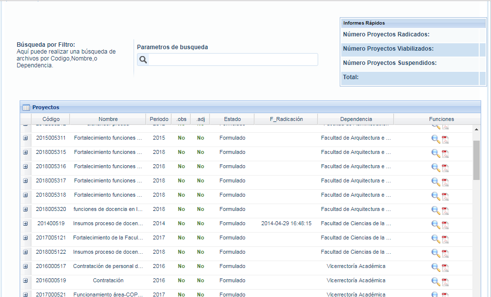
Task: Expand row of project 2017005121
Action: (x=26, y=238)
